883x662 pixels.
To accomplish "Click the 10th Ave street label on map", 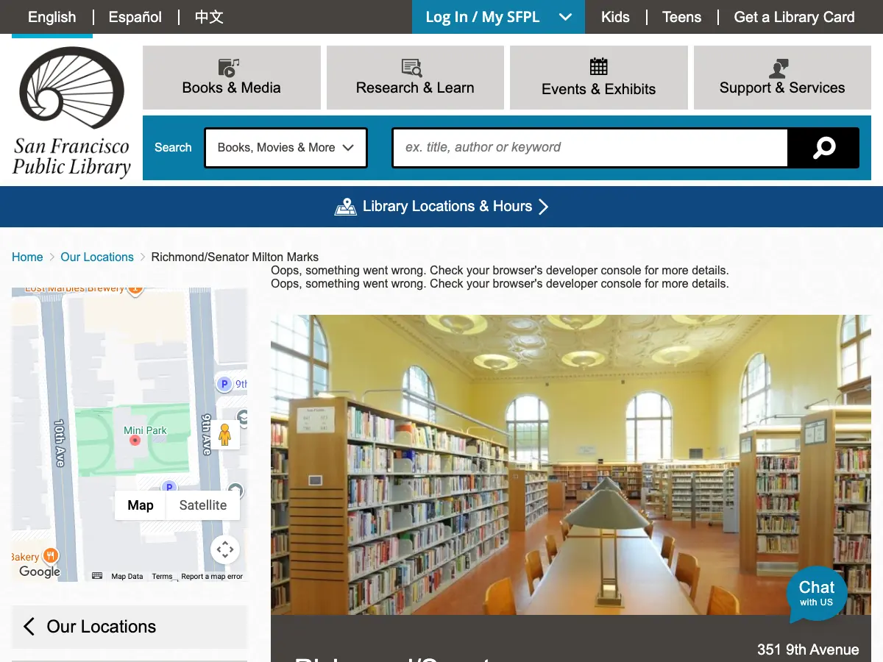I will click(60, 443).
